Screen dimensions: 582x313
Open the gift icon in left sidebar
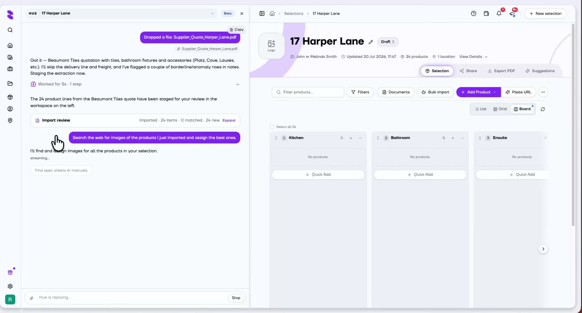pos(10,272)
